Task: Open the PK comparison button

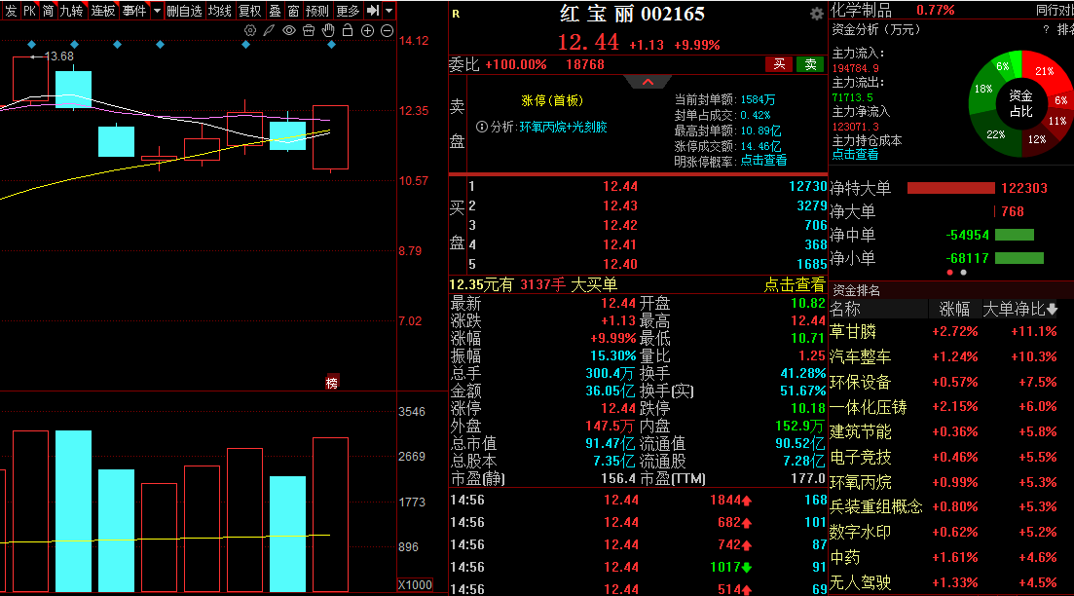Action: (29, 11)
